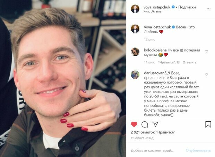Open the vova_ostapchuk caption username link
The width and height of the screenshot is (215, 157).
(157, 27)
